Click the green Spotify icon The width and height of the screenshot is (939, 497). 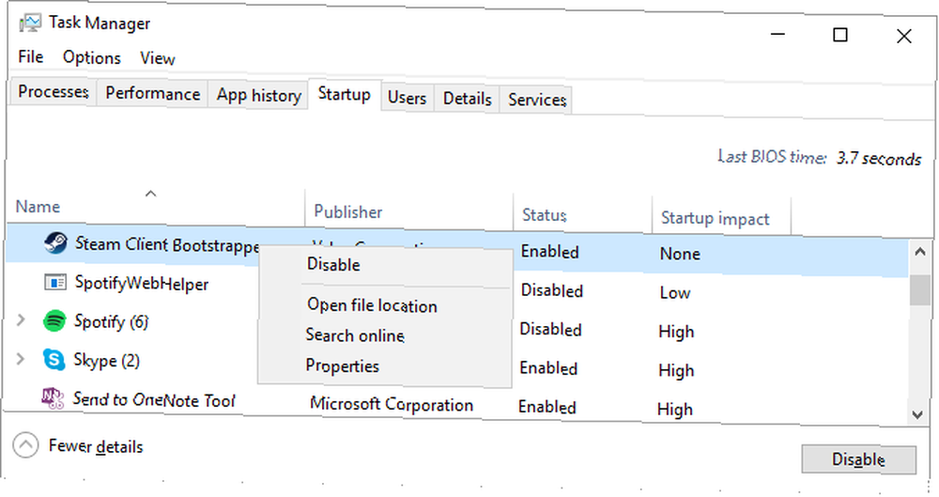click(54, 320)
